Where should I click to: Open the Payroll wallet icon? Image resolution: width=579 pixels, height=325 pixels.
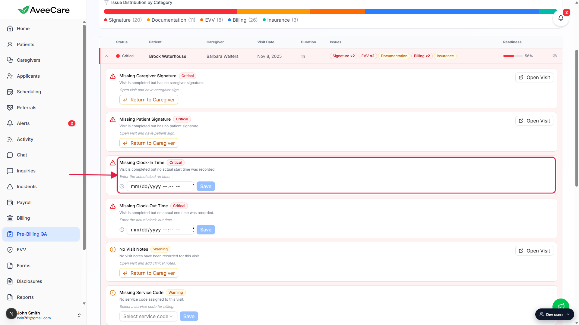coord(10,203)
